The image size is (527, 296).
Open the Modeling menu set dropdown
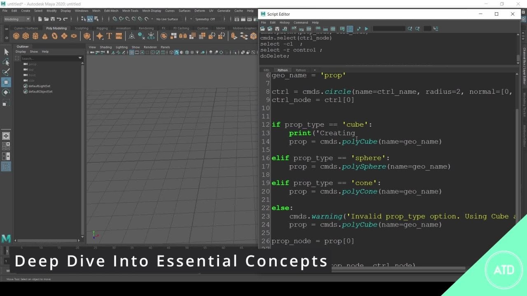(x=17, y=19)
